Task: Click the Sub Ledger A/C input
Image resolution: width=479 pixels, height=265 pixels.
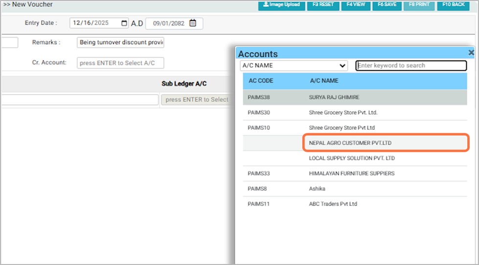Action: click(x=196, y=100)
